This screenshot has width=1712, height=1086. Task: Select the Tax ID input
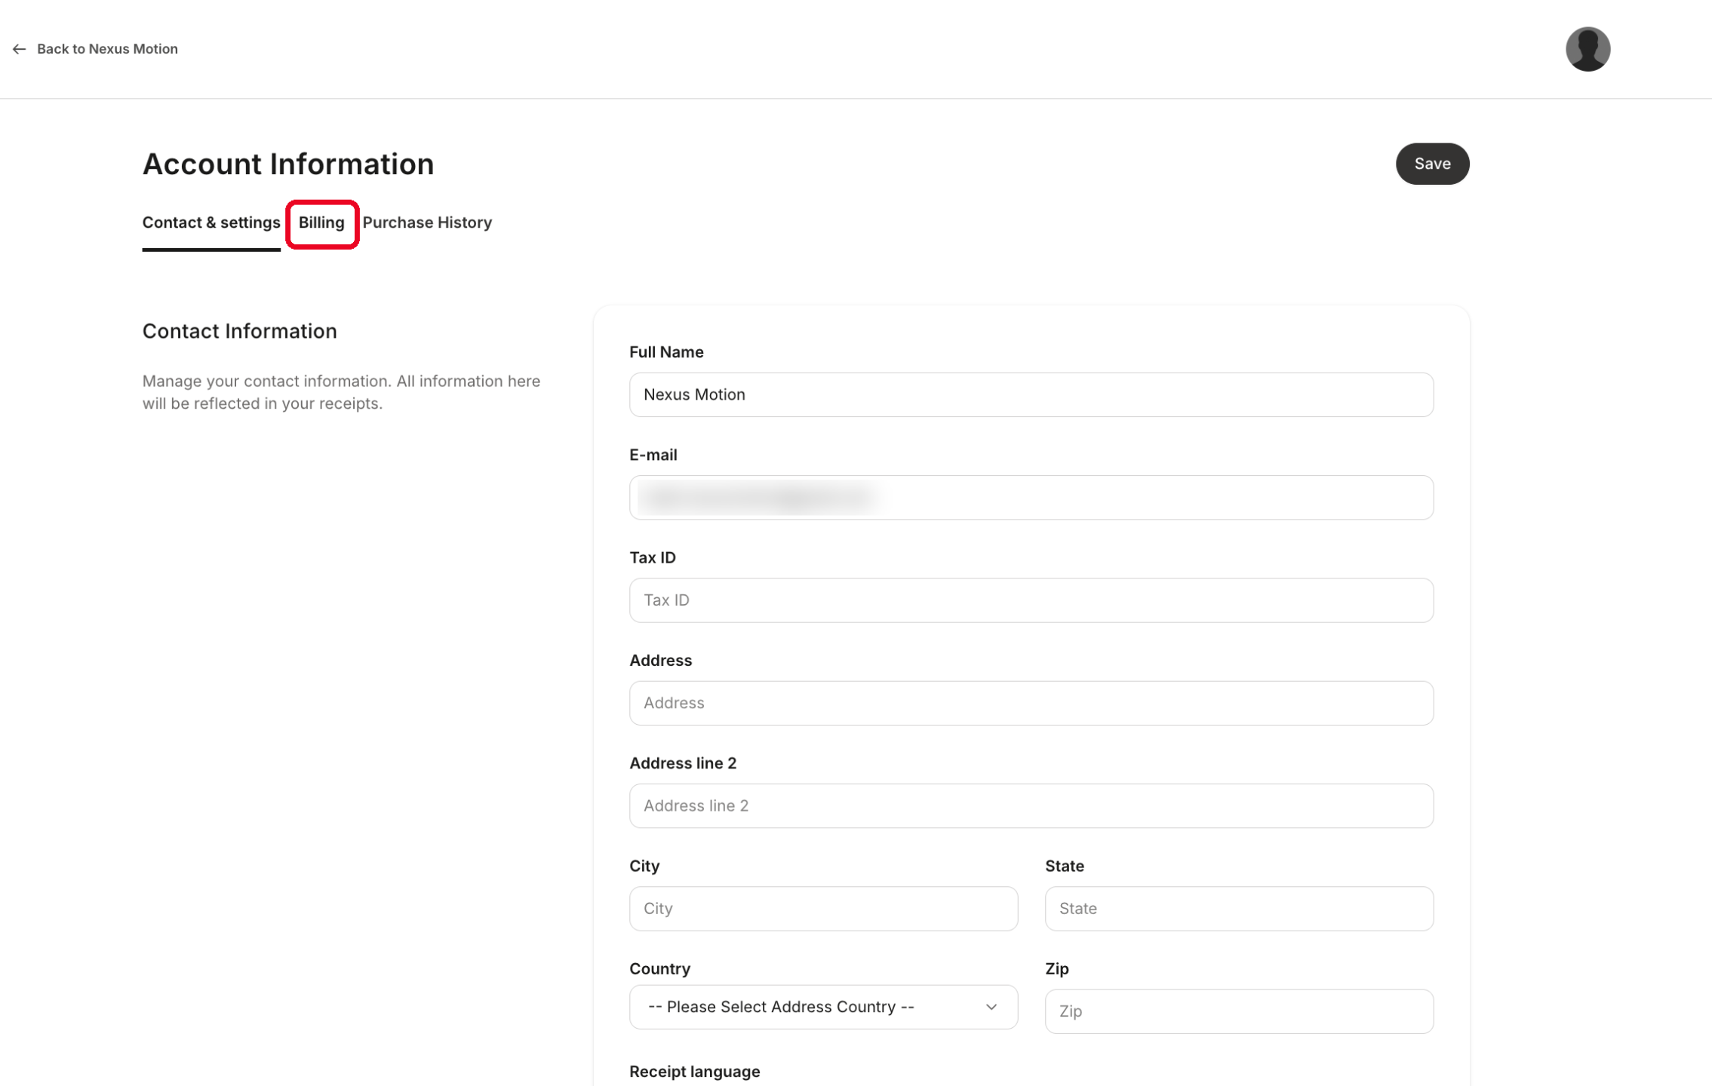pyautogui.click(x=1031, y=600)
